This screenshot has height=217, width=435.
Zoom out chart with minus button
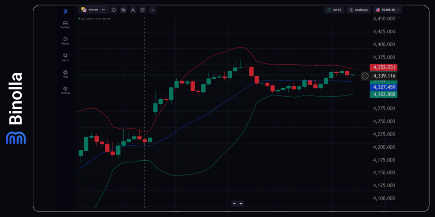pyautogui.click(x=234, y=203)
